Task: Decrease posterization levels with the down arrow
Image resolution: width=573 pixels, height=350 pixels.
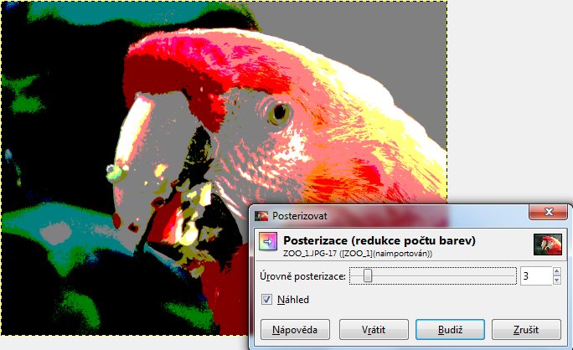Action: [x=557, y=281]
